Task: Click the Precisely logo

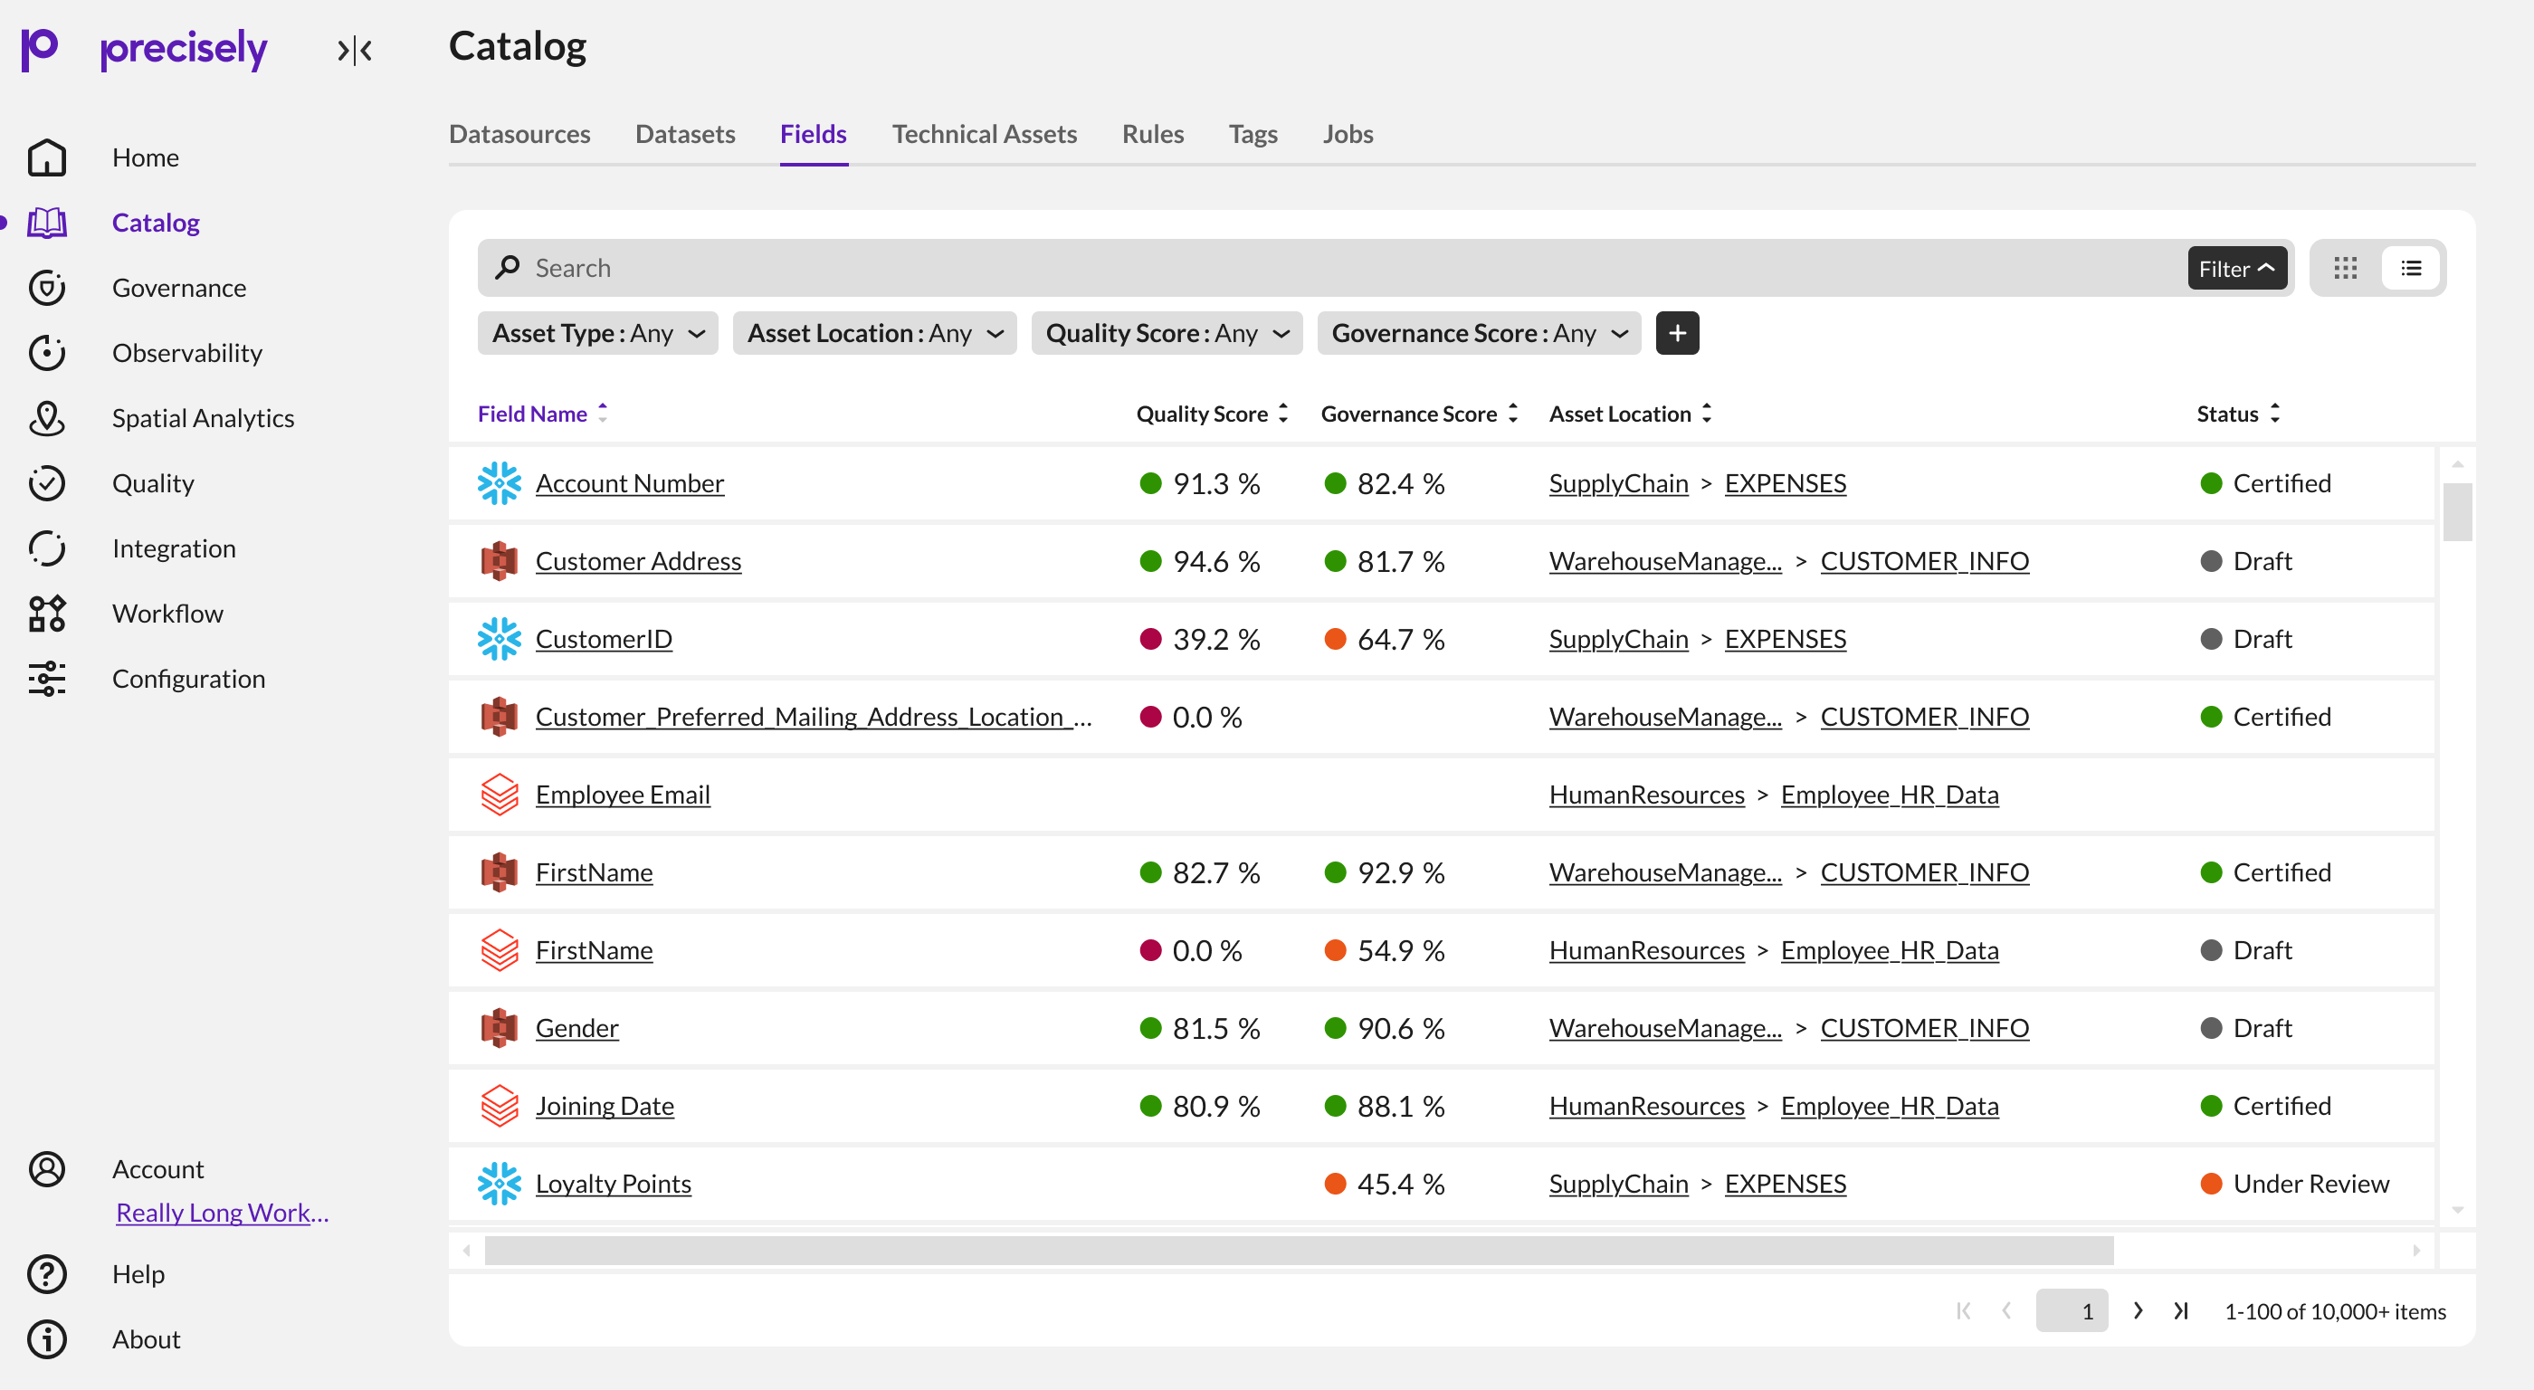Action: point(144,49)
